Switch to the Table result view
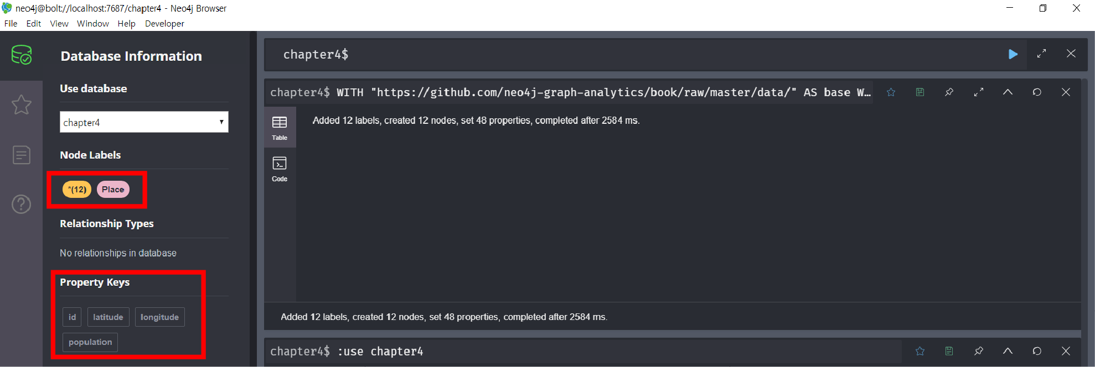Image resolution: width=1095 pixels, height=367 pixels. (280, 128)
